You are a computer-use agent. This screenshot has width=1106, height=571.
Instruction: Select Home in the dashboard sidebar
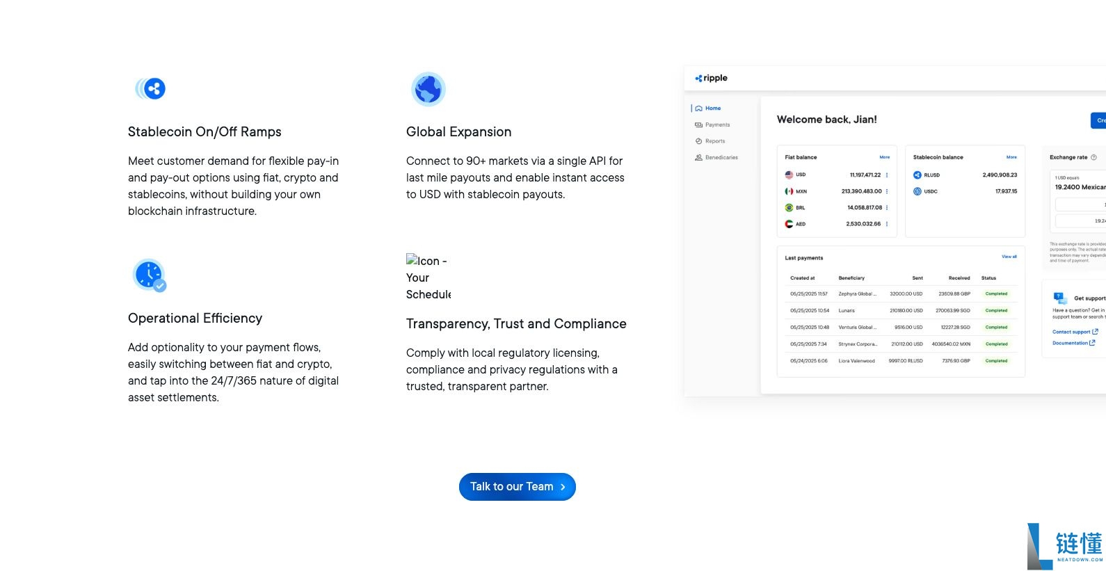pos(712,108)
